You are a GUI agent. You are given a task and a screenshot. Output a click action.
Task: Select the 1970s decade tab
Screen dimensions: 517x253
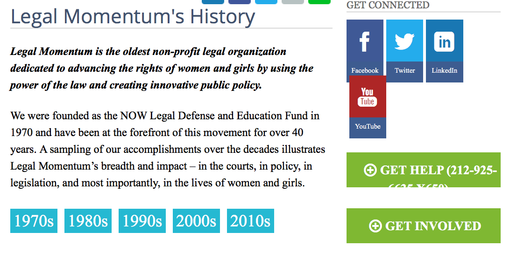pos(34,221)
